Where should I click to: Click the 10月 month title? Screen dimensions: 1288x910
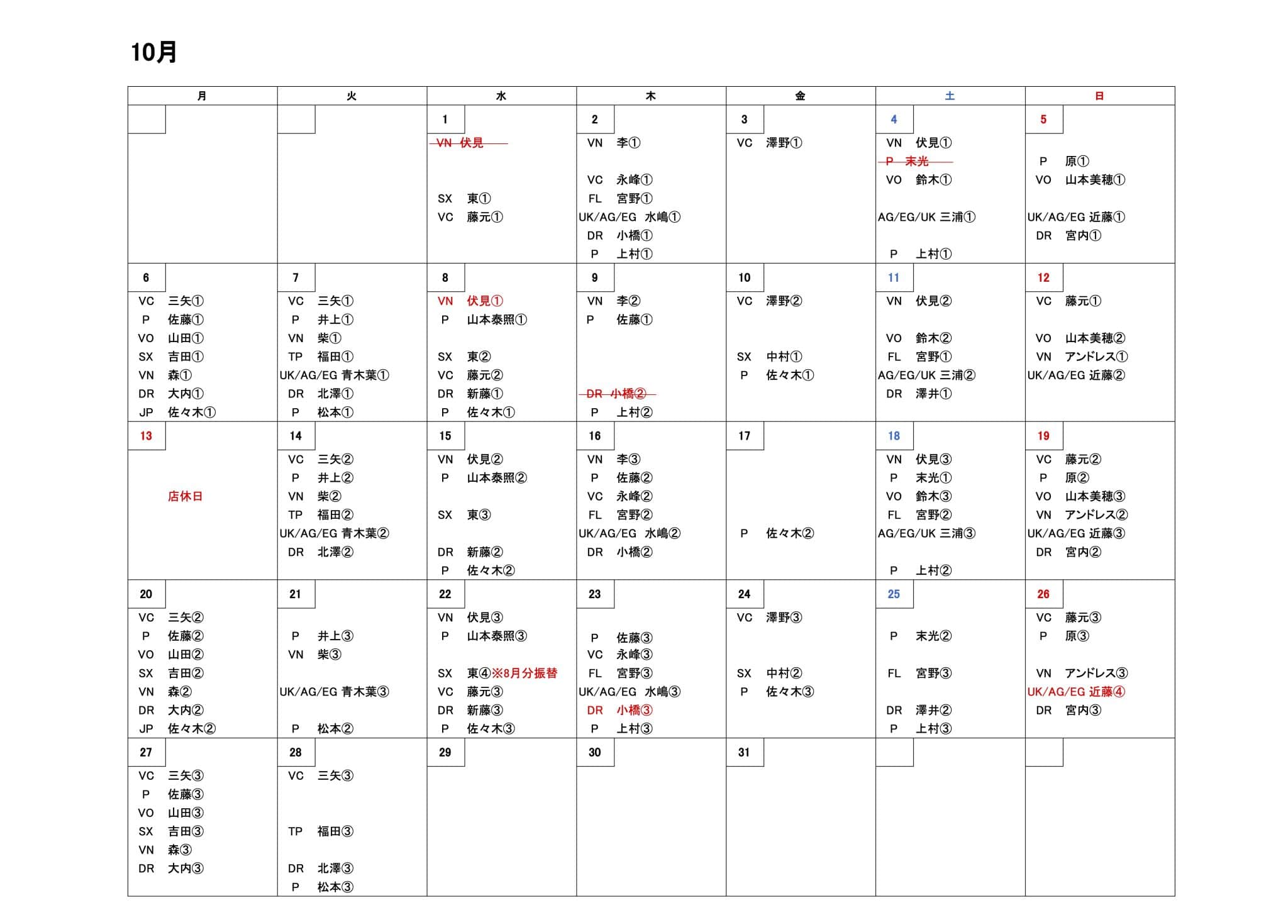pyautogui.click(x=153, y=52)
